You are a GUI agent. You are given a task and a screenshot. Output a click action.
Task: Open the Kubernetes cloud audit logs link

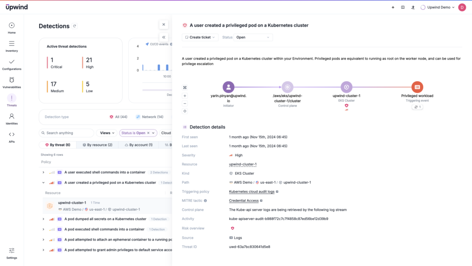coord(251,191)
